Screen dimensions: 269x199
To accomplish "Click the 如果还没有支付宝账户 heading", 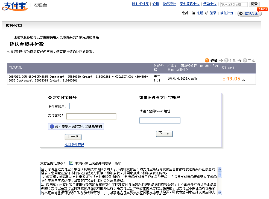I will [x=160, y=98].
